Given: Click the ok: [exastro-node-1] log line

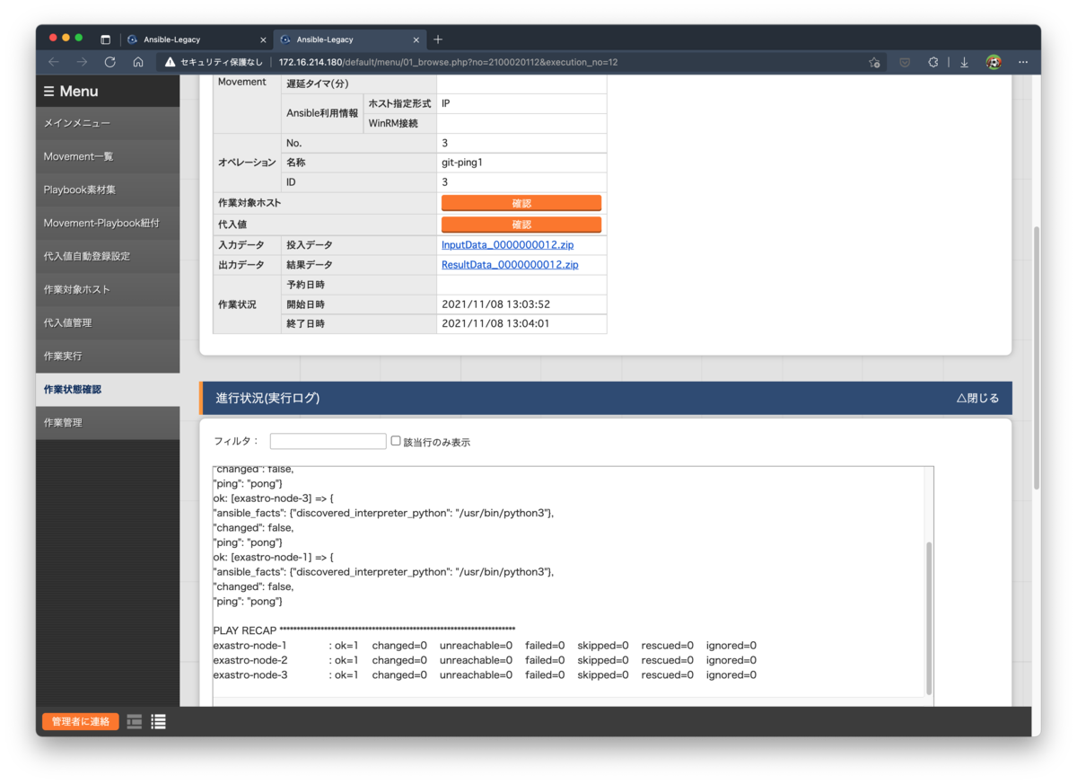Looking at the screenshot, I should pyautogui.click(x=273, y=557).
